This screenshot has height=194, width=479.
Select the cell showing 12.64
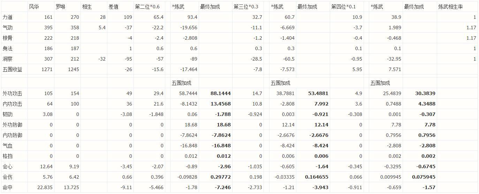coord(46,166)
